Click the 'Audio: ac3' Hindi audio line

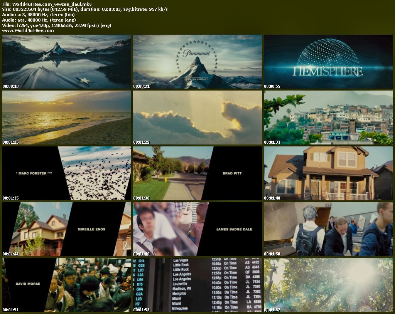pyautogui.click(x=38, y=15)
